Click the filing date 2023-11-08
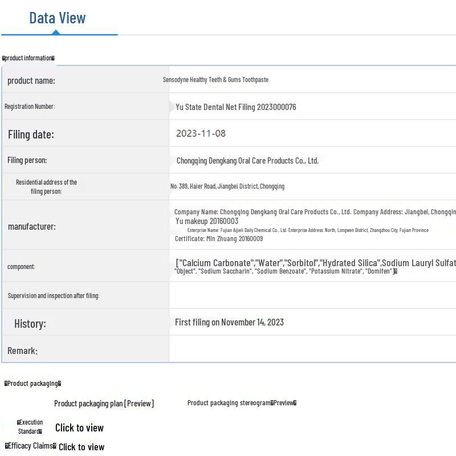Screen dimensions: 456x456 pos(201,133)
